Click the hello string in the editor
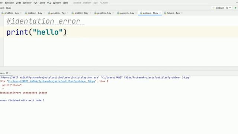The width and height of the screenshot is (238, 134). point(48,32)
